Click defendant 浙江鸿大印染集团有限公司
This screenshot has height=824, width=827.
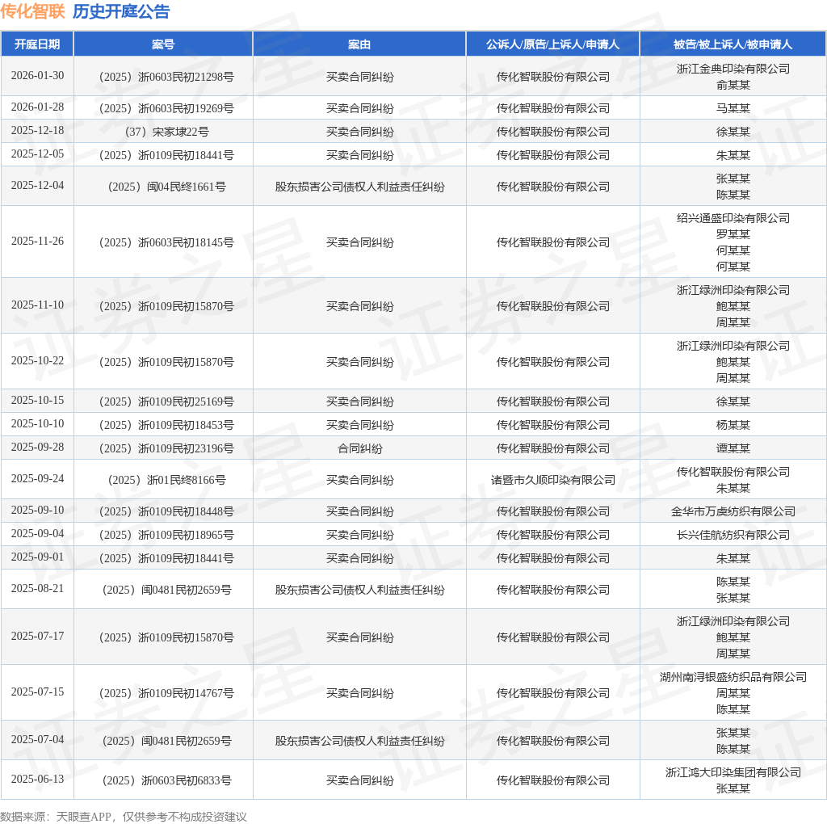click(733, 772)
